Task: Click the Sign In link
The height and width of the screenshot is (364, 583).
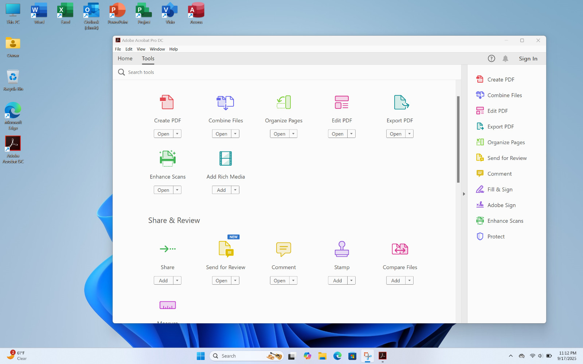Action: click(x=528, y=59)
